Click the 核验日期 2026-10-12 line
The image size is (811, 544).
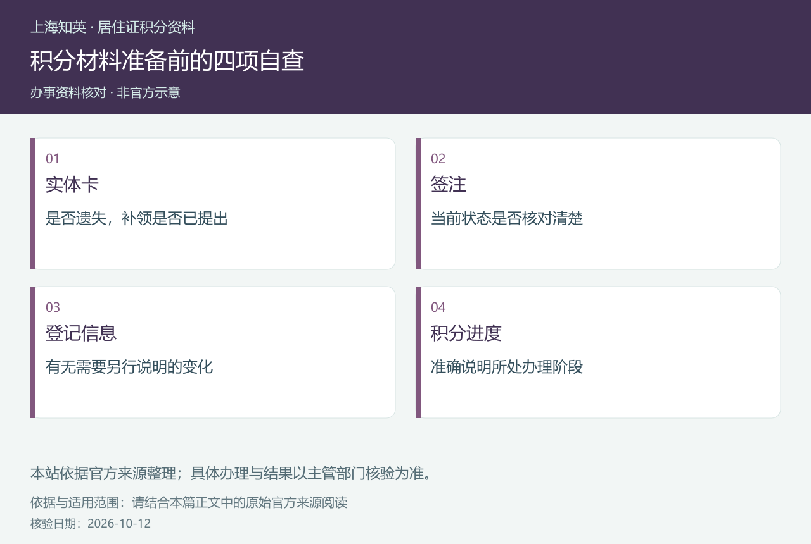[x=91, y=524]
